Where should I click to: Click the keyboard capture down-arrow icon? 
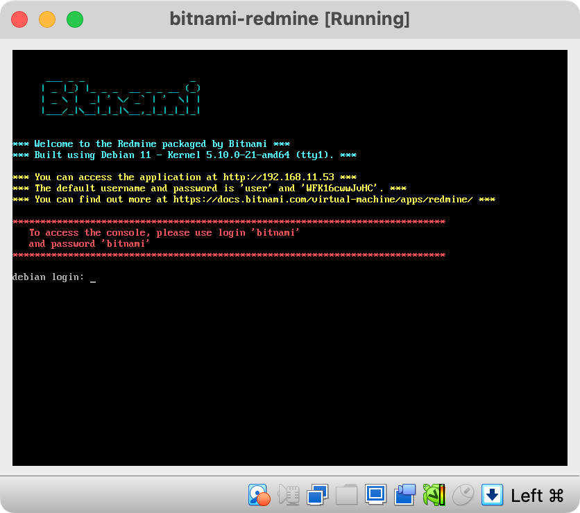pos(492,495)
